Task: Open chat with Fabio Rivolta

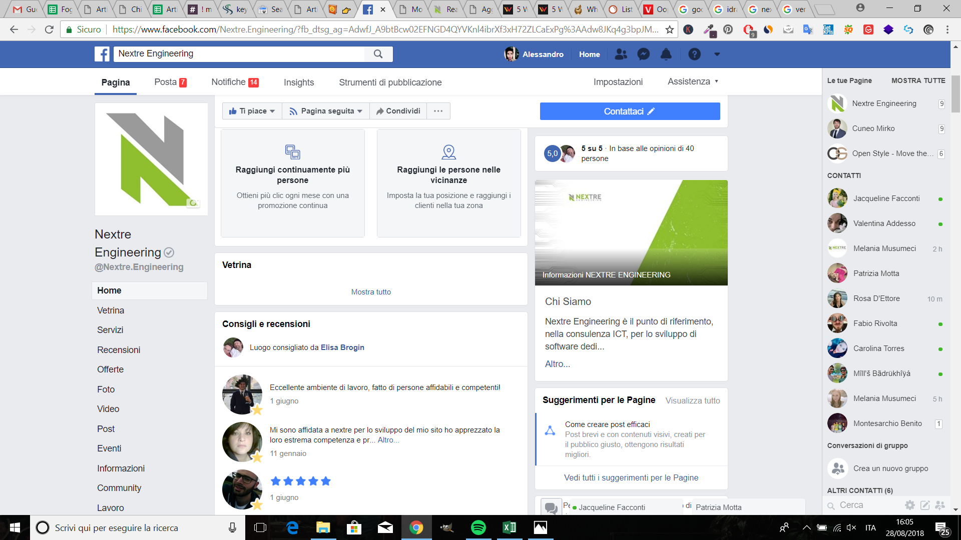Action: coord(885,323)
